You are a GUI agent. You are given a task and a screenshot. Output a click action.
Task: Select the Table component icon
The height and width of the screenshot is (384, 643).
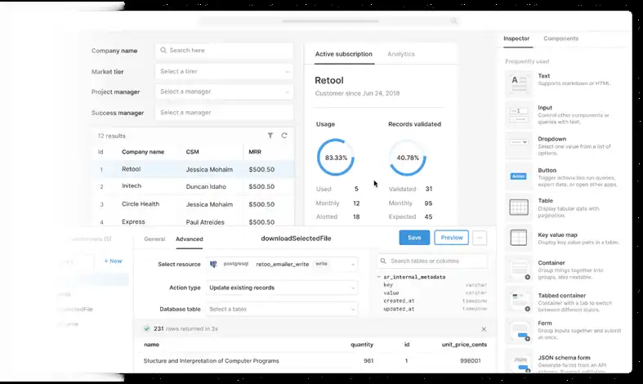519,208
